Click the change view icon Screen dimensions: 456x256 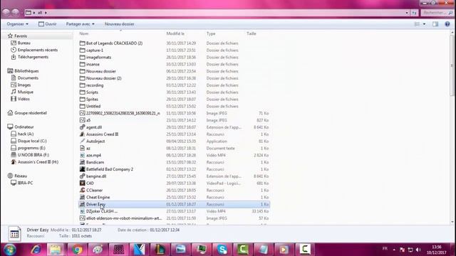point(417,24)
